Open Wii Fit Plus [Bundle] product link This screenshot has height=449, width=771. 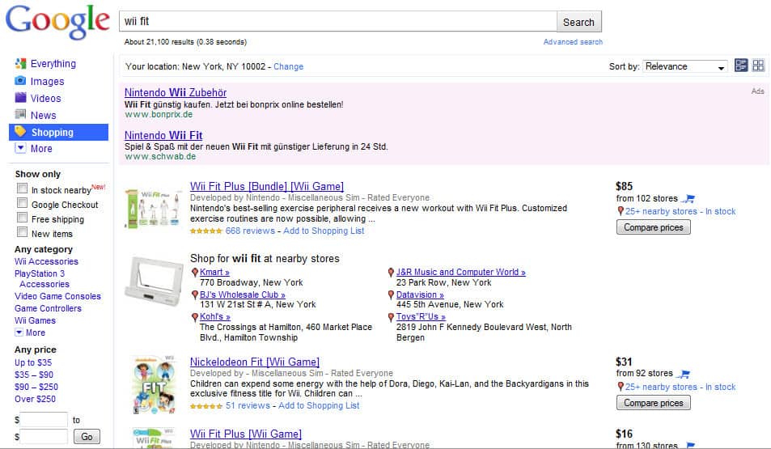tap(267, 186)
